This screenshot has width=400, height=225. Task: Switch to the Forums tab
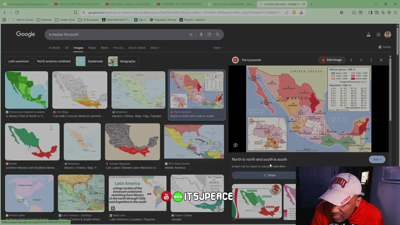coord(118,48)
